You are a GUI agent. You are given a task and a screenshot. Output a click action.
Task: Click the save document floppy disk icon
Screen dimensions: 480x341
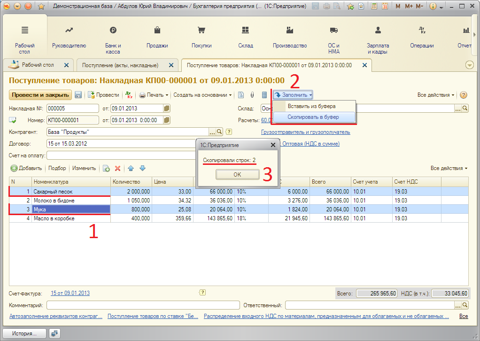coord(78,95)
